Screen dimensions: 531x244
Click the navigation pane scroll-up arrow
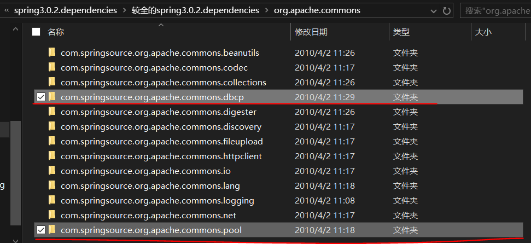(15, 29)
